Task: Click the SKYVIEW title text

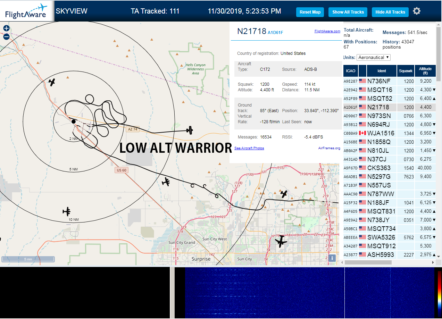Action: click(x=72, y=11)
